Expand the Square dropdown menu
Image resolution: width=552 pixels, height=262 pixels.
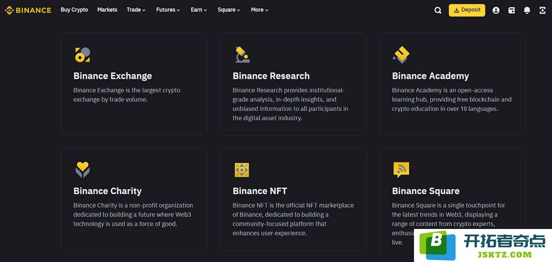coord(229,10)
